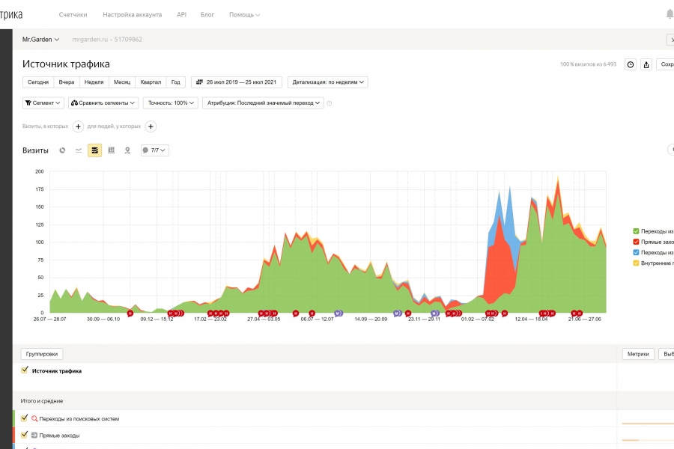Select Квартал period tab

(151, 82)
